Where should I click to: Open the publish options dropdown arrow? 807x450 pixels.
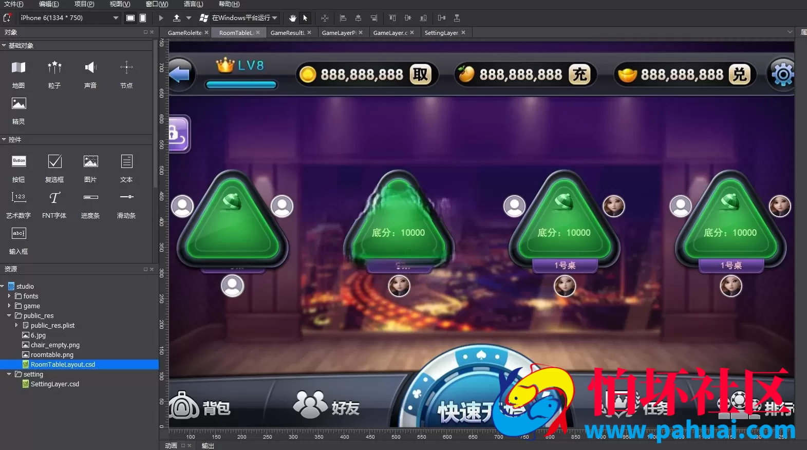(x=189, y=18)
